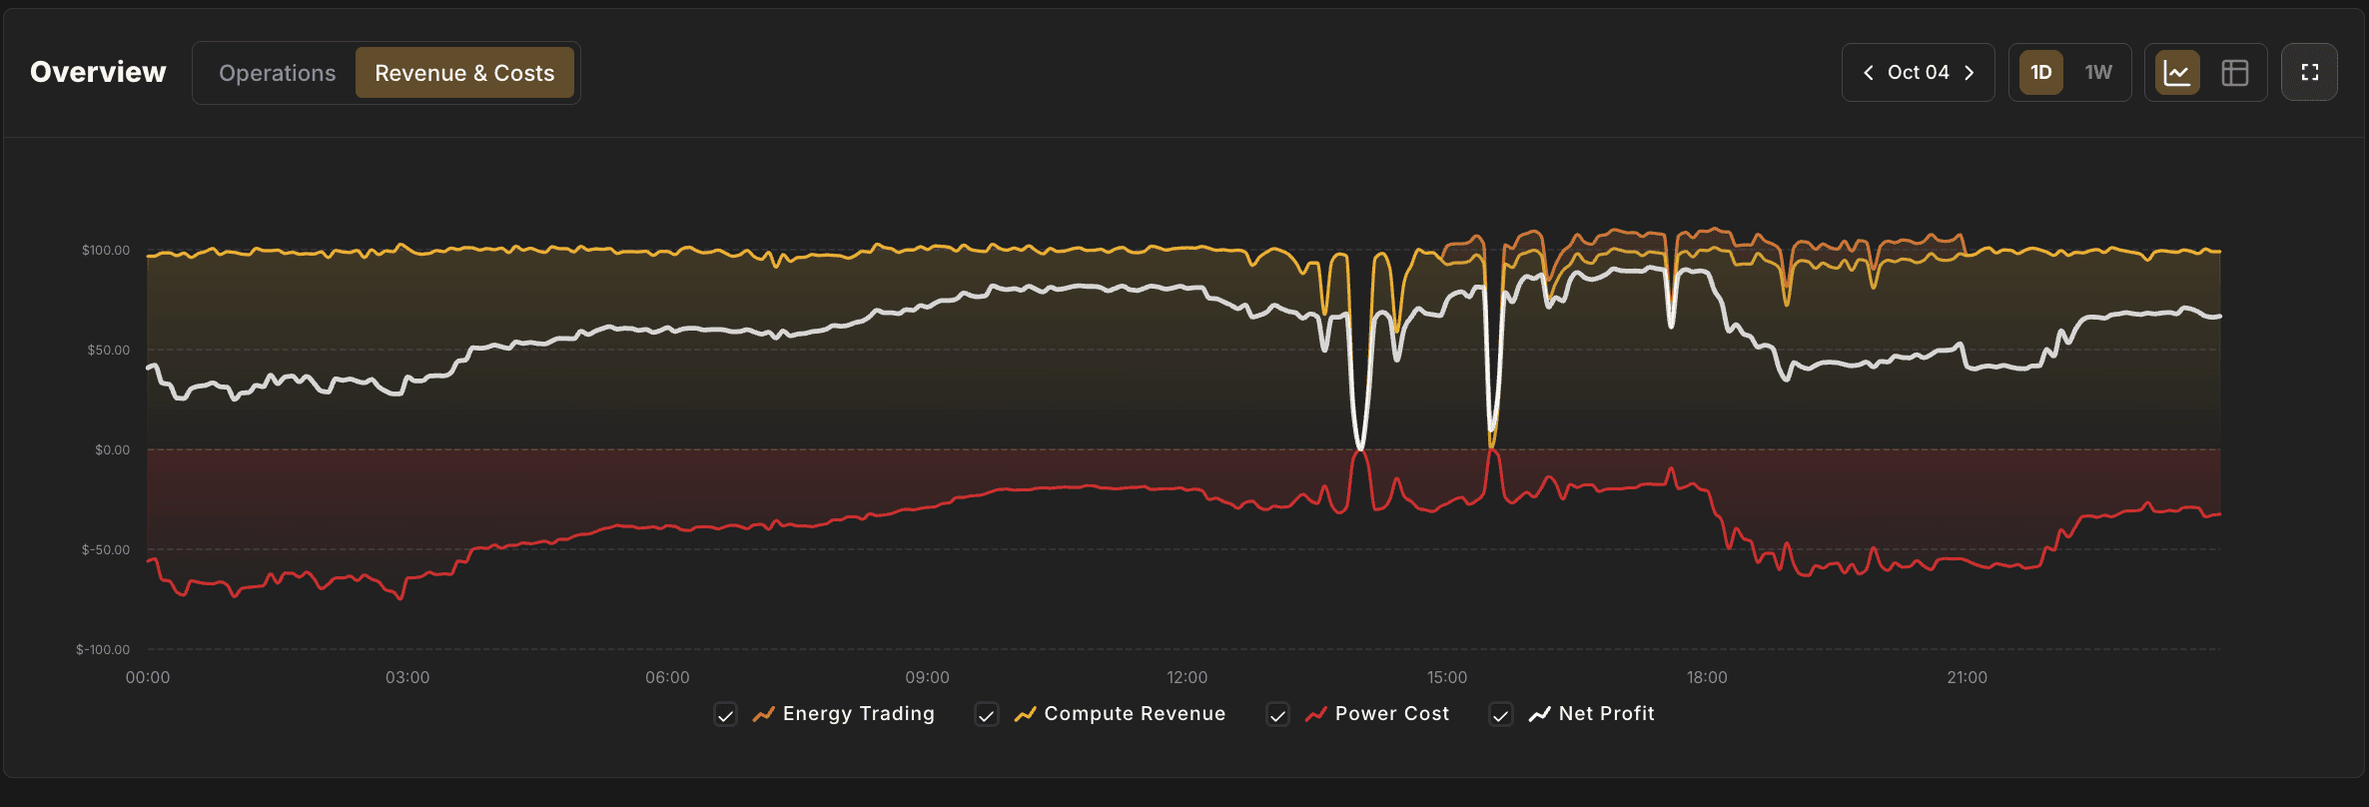Screen dimensions: 2369x807
Task: Click the Power Cost legend line icon
Action: coord(1315,714)
